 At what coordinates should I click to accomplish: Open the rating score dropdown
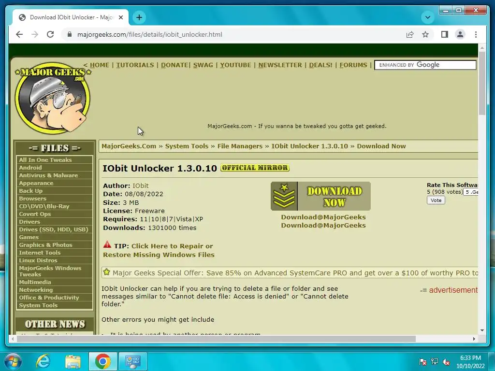pyautogui.click(x=471, y=192)
